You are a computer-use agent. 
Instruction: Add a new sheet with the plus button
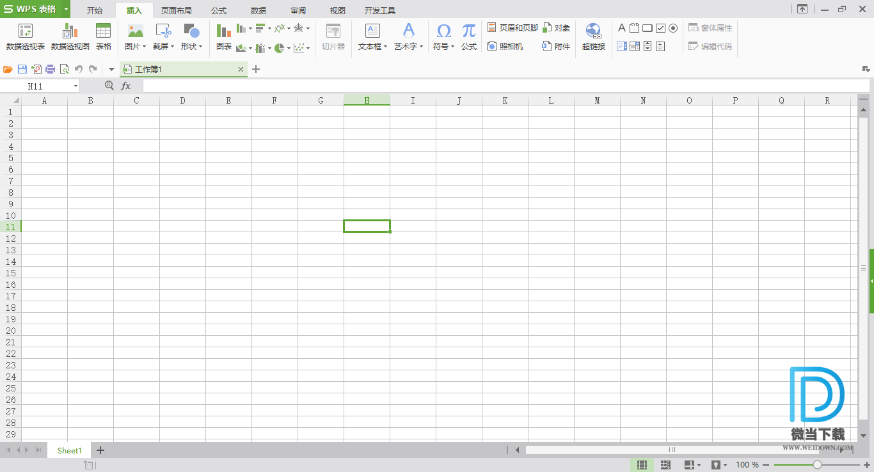(x=100, y=450)
